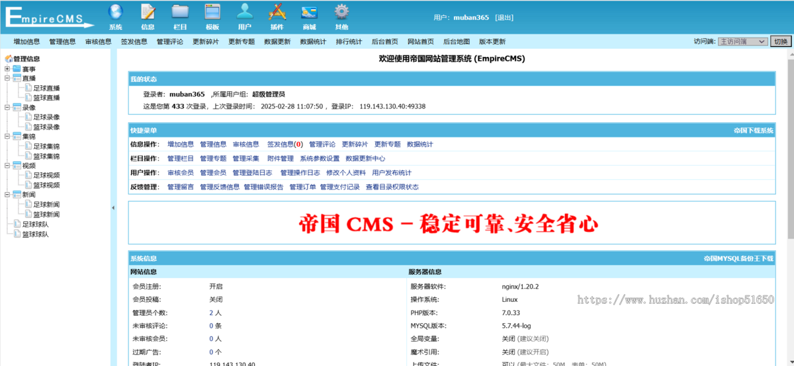The height and width of the screenshot is (366, 794).
Task: Collapse sidebar with the left arrow handle
Action: coord(113,207)
